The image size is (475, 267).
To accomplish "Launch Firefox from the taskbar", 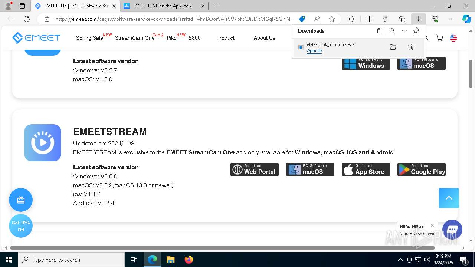I will point(189,260).
